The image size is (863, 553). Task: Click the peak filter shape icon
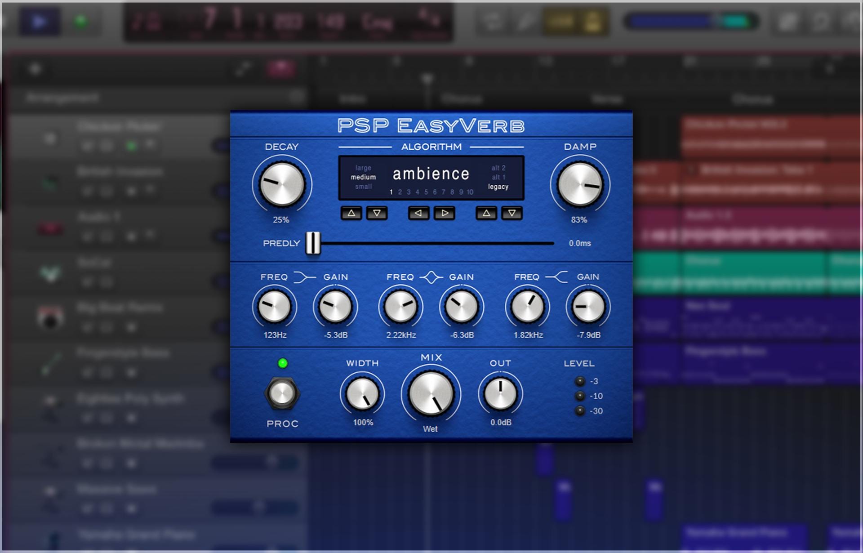pos(431,277)
